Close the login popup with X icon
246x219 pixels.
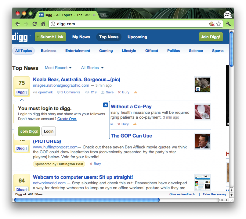[x=105, y=105]
